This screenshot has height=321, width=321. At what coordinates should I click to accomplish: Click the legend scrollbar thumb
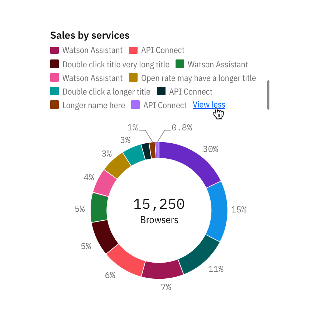coord(268,95)
